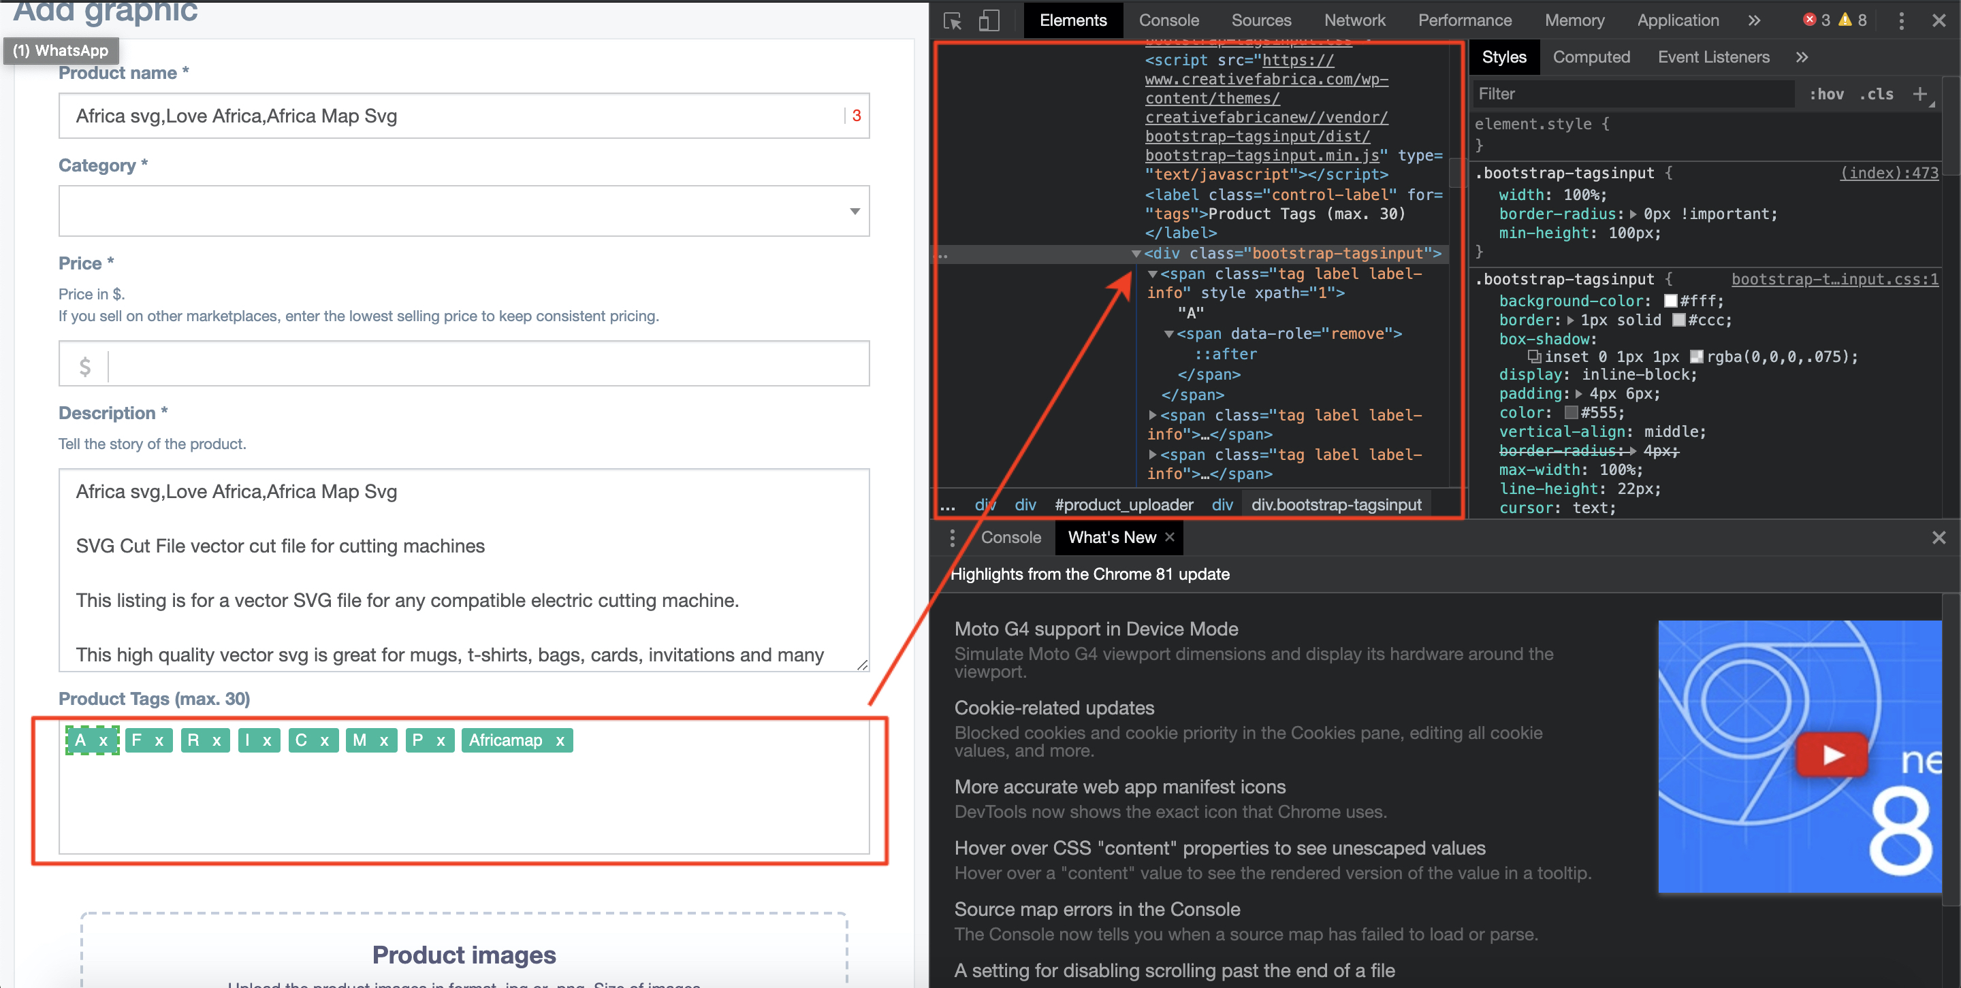Open drawer three-dot menu beside Console

click(952, 538)
